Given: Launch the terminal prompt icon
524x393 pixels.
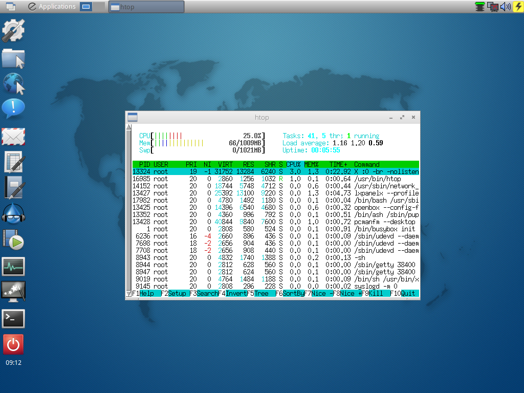Looking at the screenshot, I should tap(13, 318).
